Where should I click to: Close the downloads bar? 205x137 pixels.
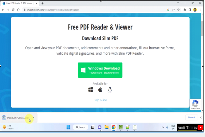click(x=201, y=117)
